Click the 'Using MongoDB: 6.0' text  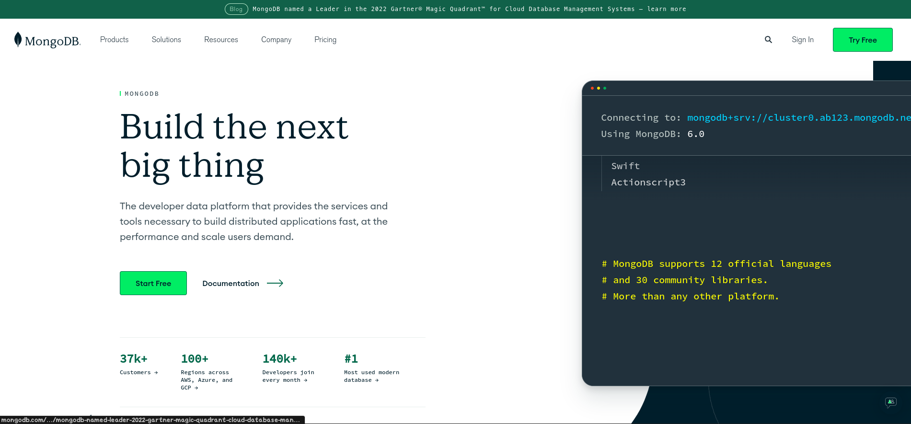(653, 134)
